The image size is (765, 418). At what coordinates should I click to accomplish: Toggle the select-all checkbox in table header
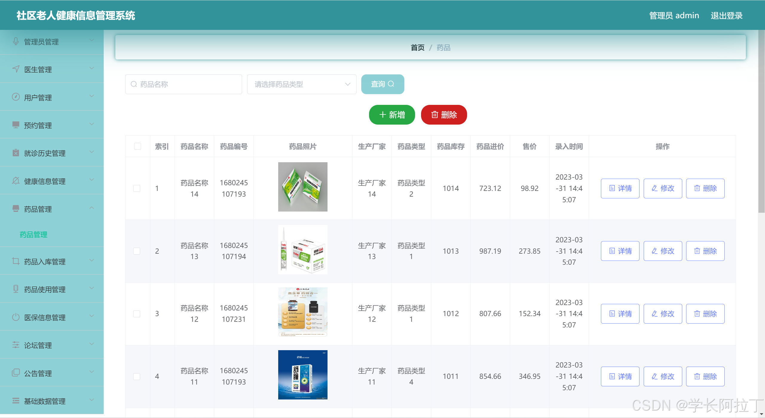[137, 146]
